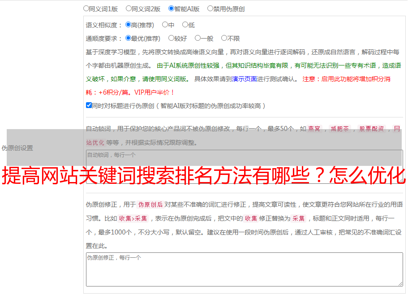Viewport: 408px width, 295px height.
Task: Set 通顺度要求 to 最优(推荐)
Action: point(128,38)
